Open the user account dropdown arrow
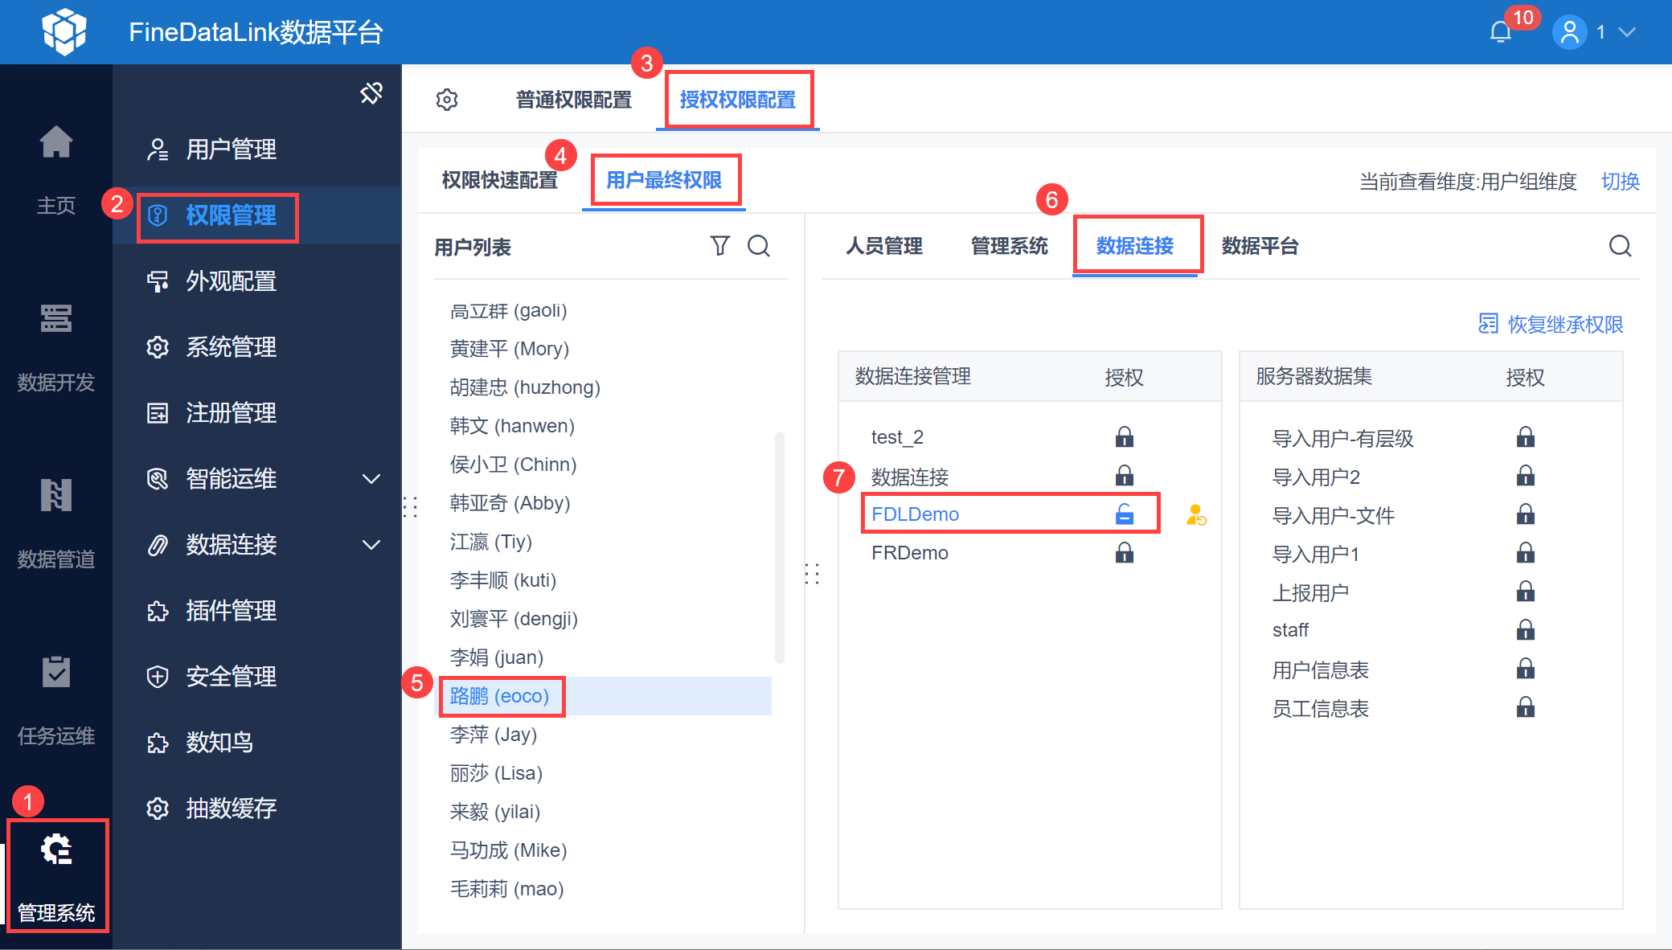Image resolution: width=1672 pixels, height=950 pixels. [1628, 32]
